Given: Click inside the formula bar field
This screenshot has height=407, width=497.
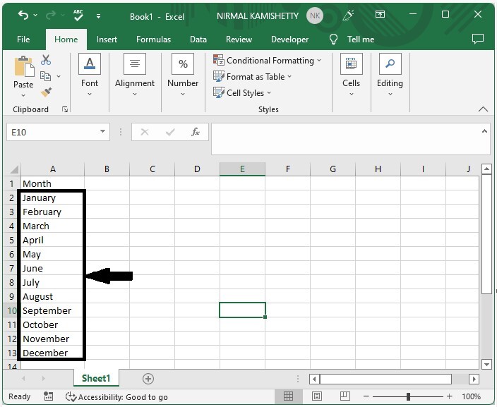Looking at the screenshot, I should [345, 139].
